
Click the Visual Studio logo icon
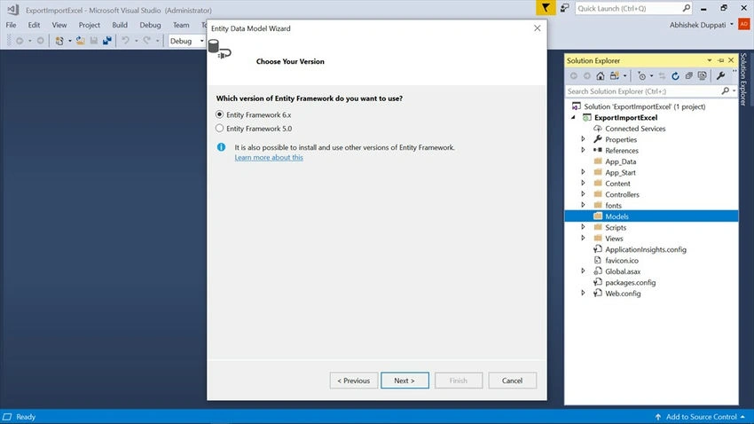tap(13, 10)
